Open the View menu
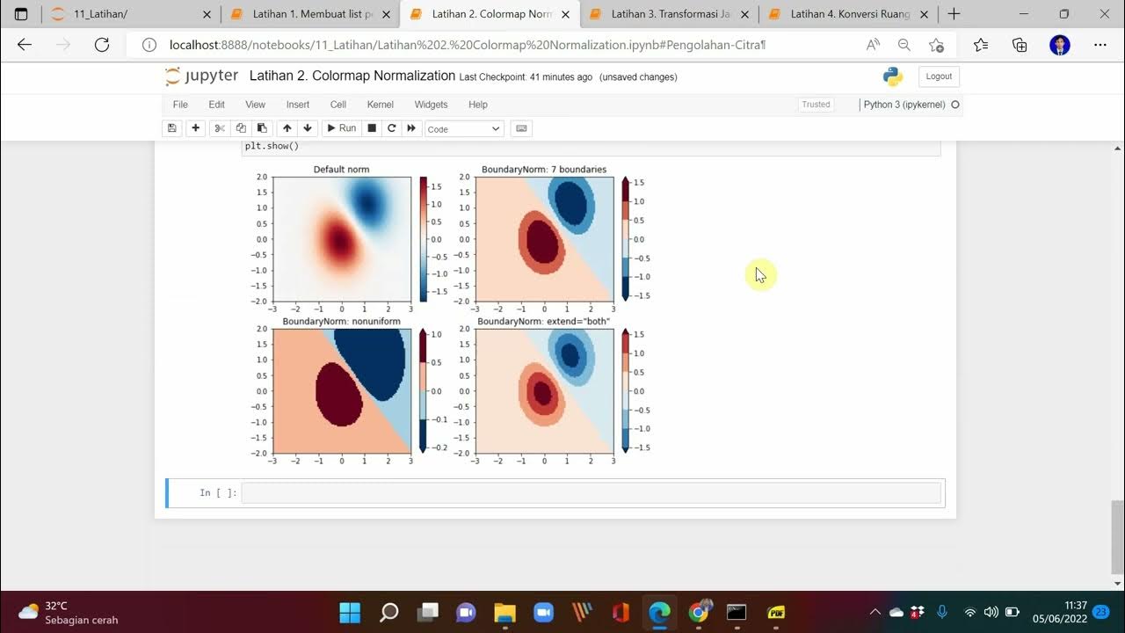The width and height of the screenshot is (1125, 633). point(255,105)
